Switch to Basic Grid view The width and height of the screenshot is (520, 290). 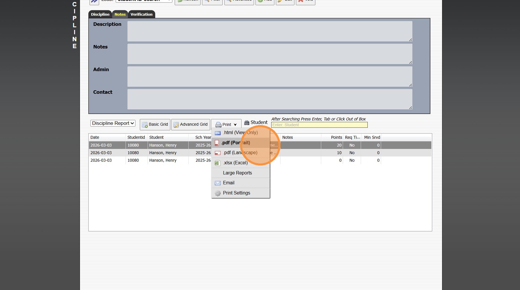click(x=155, y=125)
